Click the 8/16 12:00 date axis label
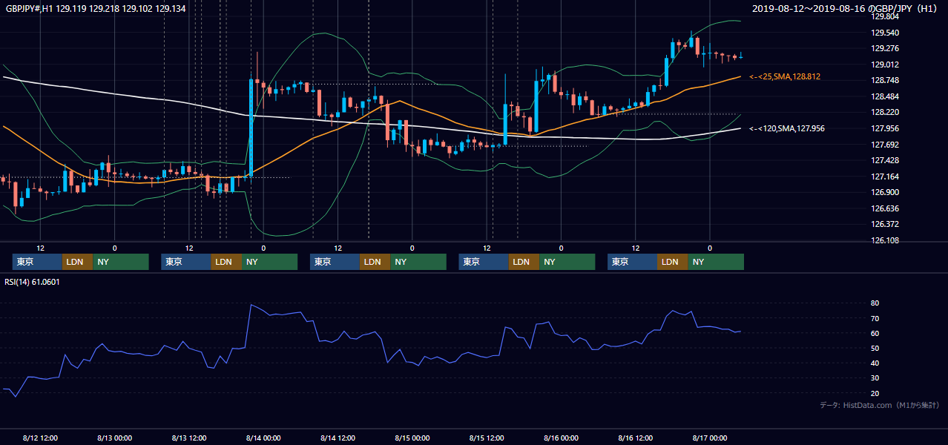The height and width of the screenshot is (445, 948). [x=636, y=438]
